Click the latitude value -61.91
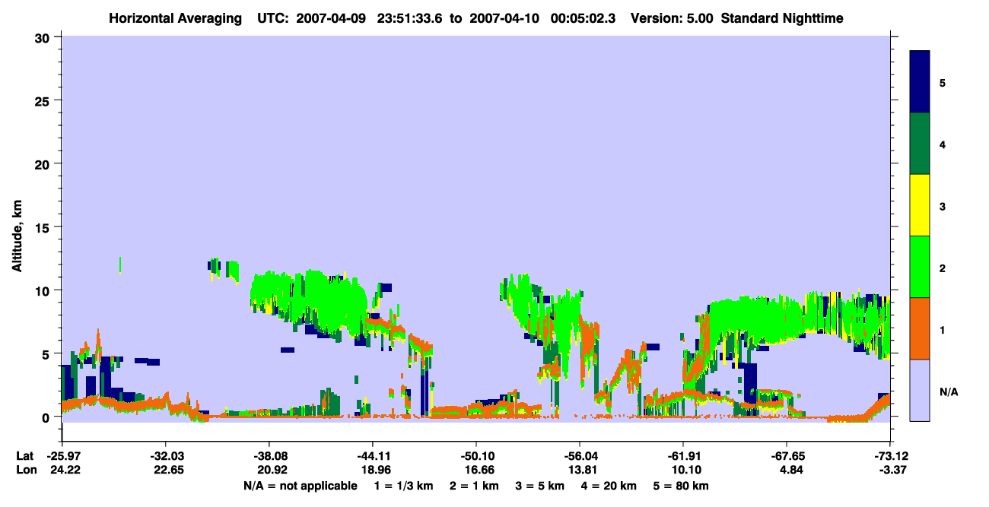Viewport: 989px width, 507px height. [683, 456]
